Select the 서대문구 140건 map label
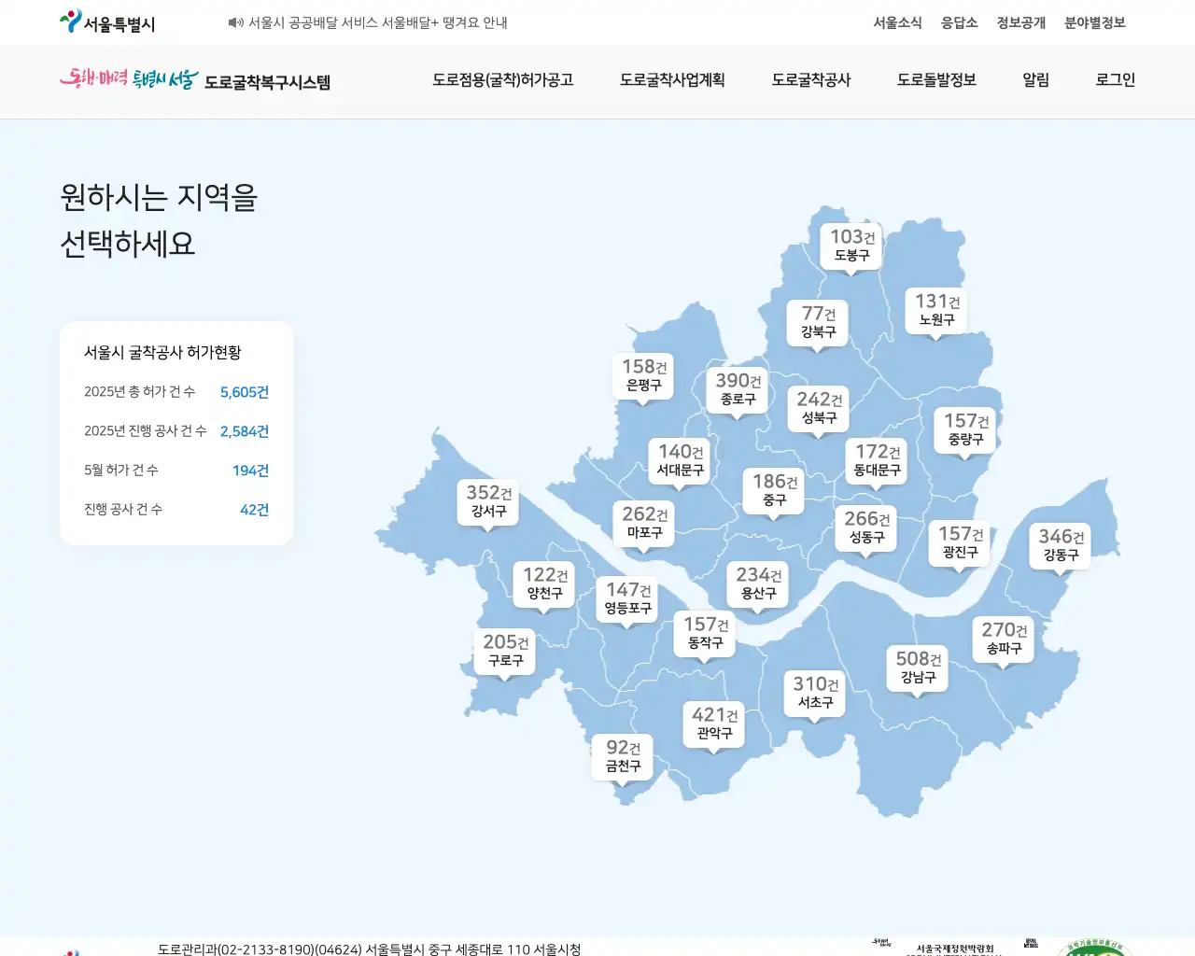 [x=680, y=460]
